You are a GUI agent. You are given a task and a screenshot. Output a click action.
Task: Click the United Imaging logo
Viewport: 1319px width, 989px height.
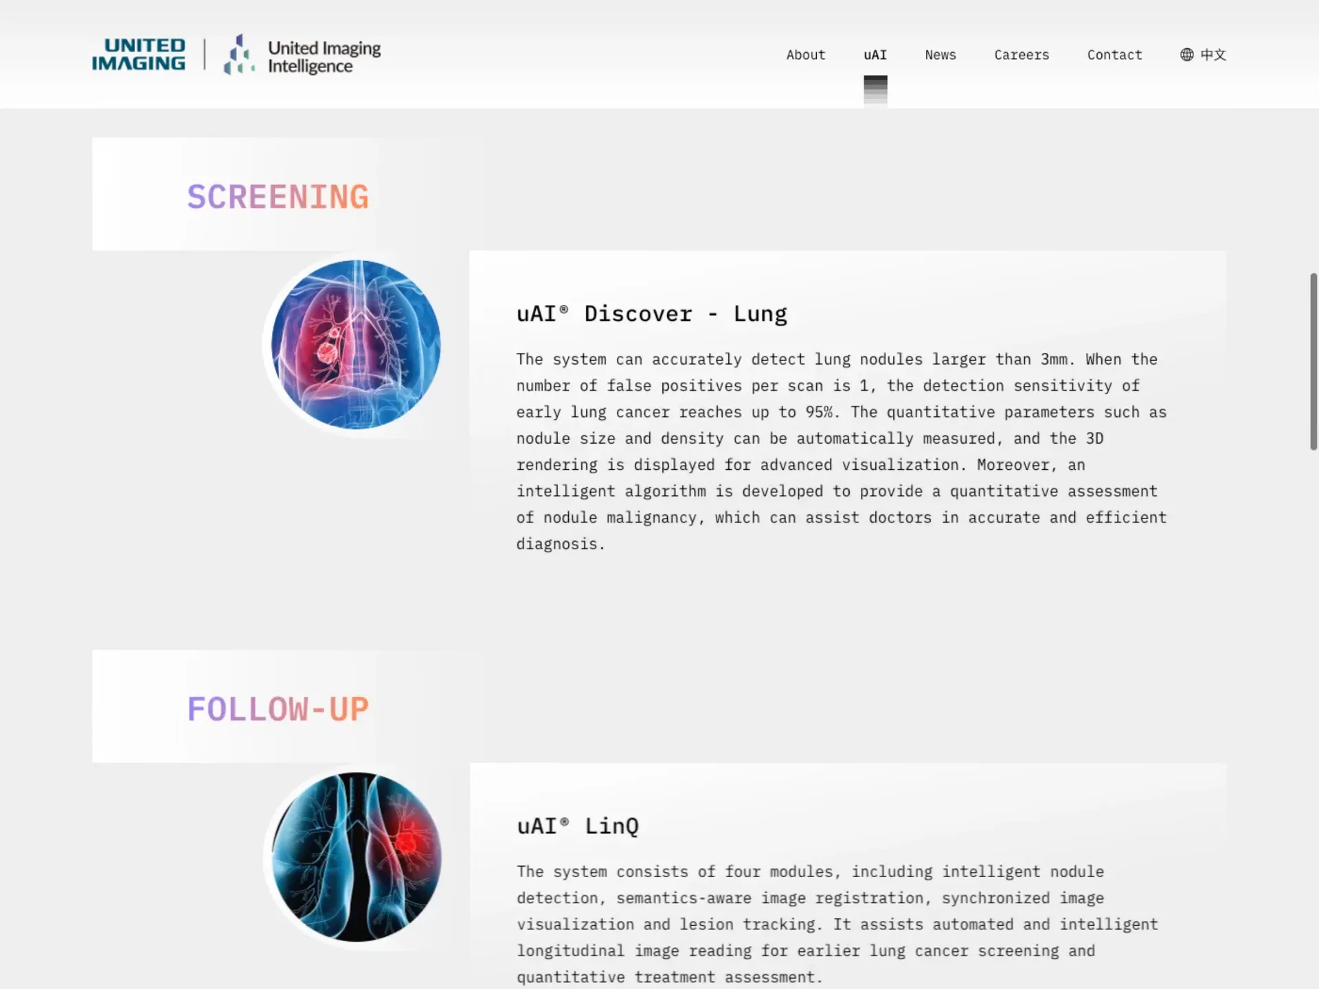139,54
